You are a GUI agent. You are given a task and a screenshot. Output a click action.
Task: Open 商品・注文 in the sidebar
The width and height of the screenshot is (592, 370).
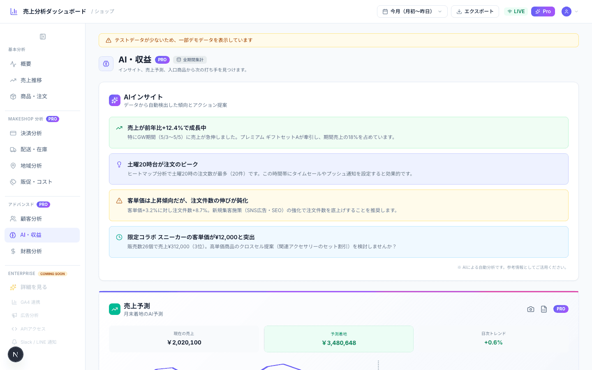point(42,96)
